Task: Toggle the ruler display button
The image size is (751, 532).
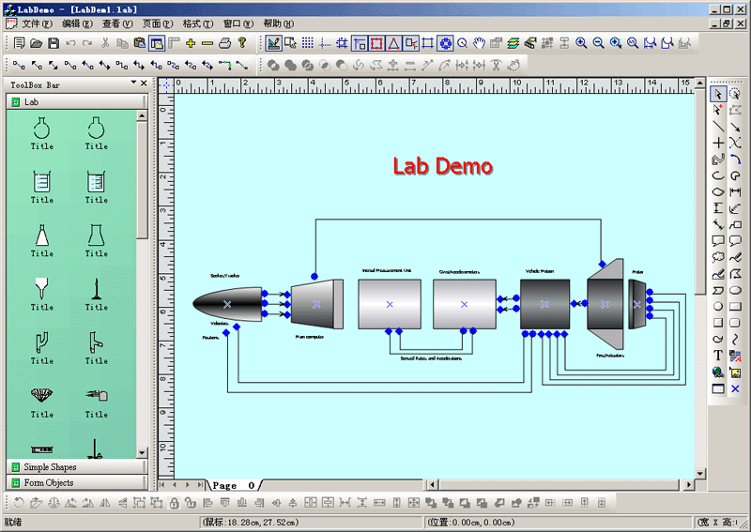Action: click(x=174, y=43)
